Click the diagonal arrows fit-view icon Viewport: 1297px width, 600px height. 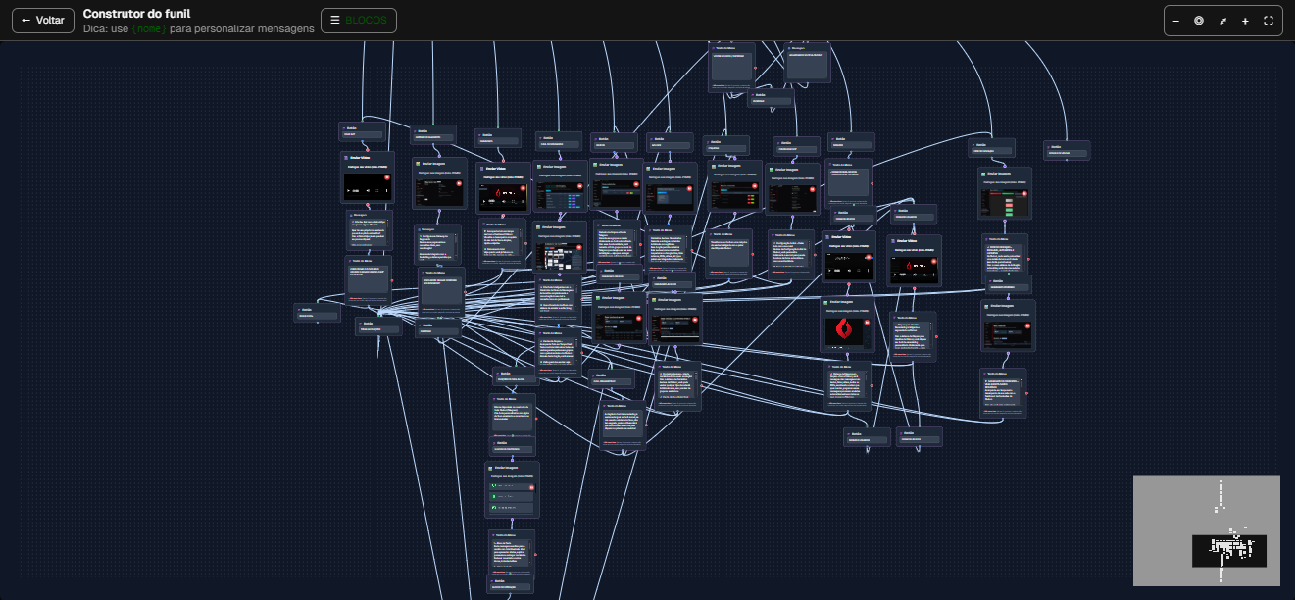pyautogui.click(x=1222, y=21)
